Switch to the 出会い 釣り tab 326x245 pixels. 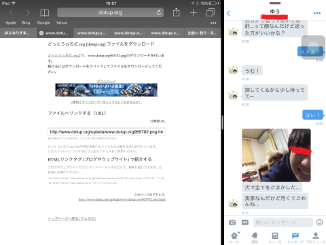[202, 33]
